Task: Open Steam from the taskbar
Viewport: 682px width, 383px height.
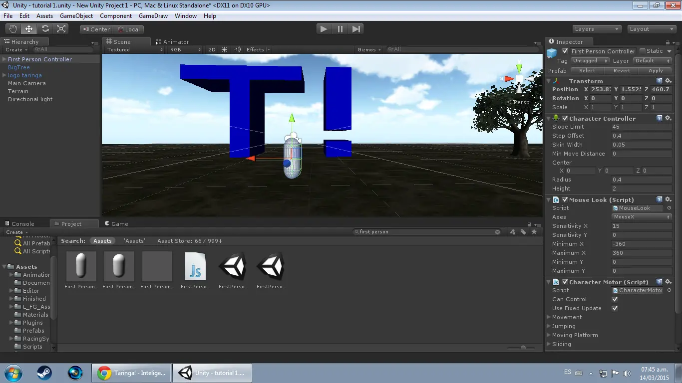Action: pyautogui.click(x=44, y=373)
